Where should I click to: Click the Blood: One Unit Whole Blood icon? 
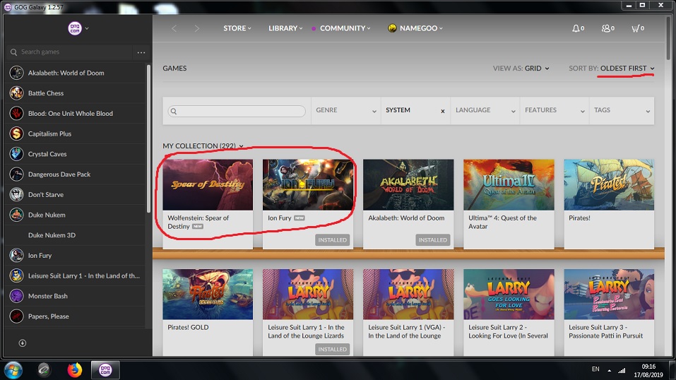[x=16, y=114]
